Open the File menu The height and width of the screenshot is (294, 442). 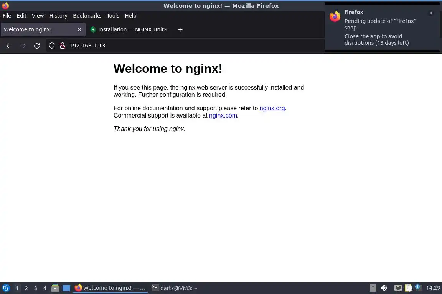[7, 16]
